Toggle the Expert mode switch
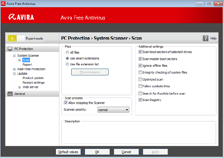The width and height of the screenshot is (224, 158). click(16, 38)
